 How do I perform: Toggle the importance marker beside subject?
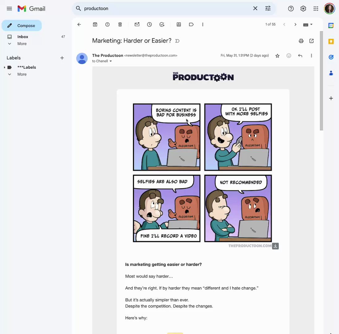click(x=177, y=41)
